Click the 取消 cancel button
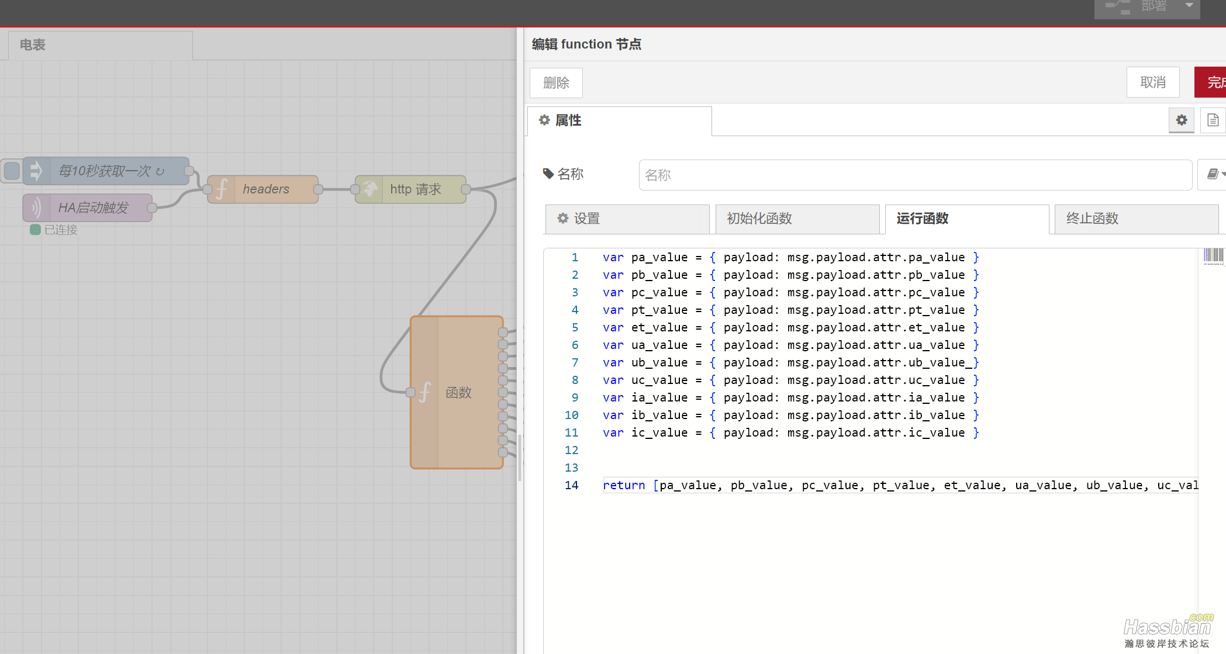Viewport: 1226px width, 654px height. [x=1153, y=82]
